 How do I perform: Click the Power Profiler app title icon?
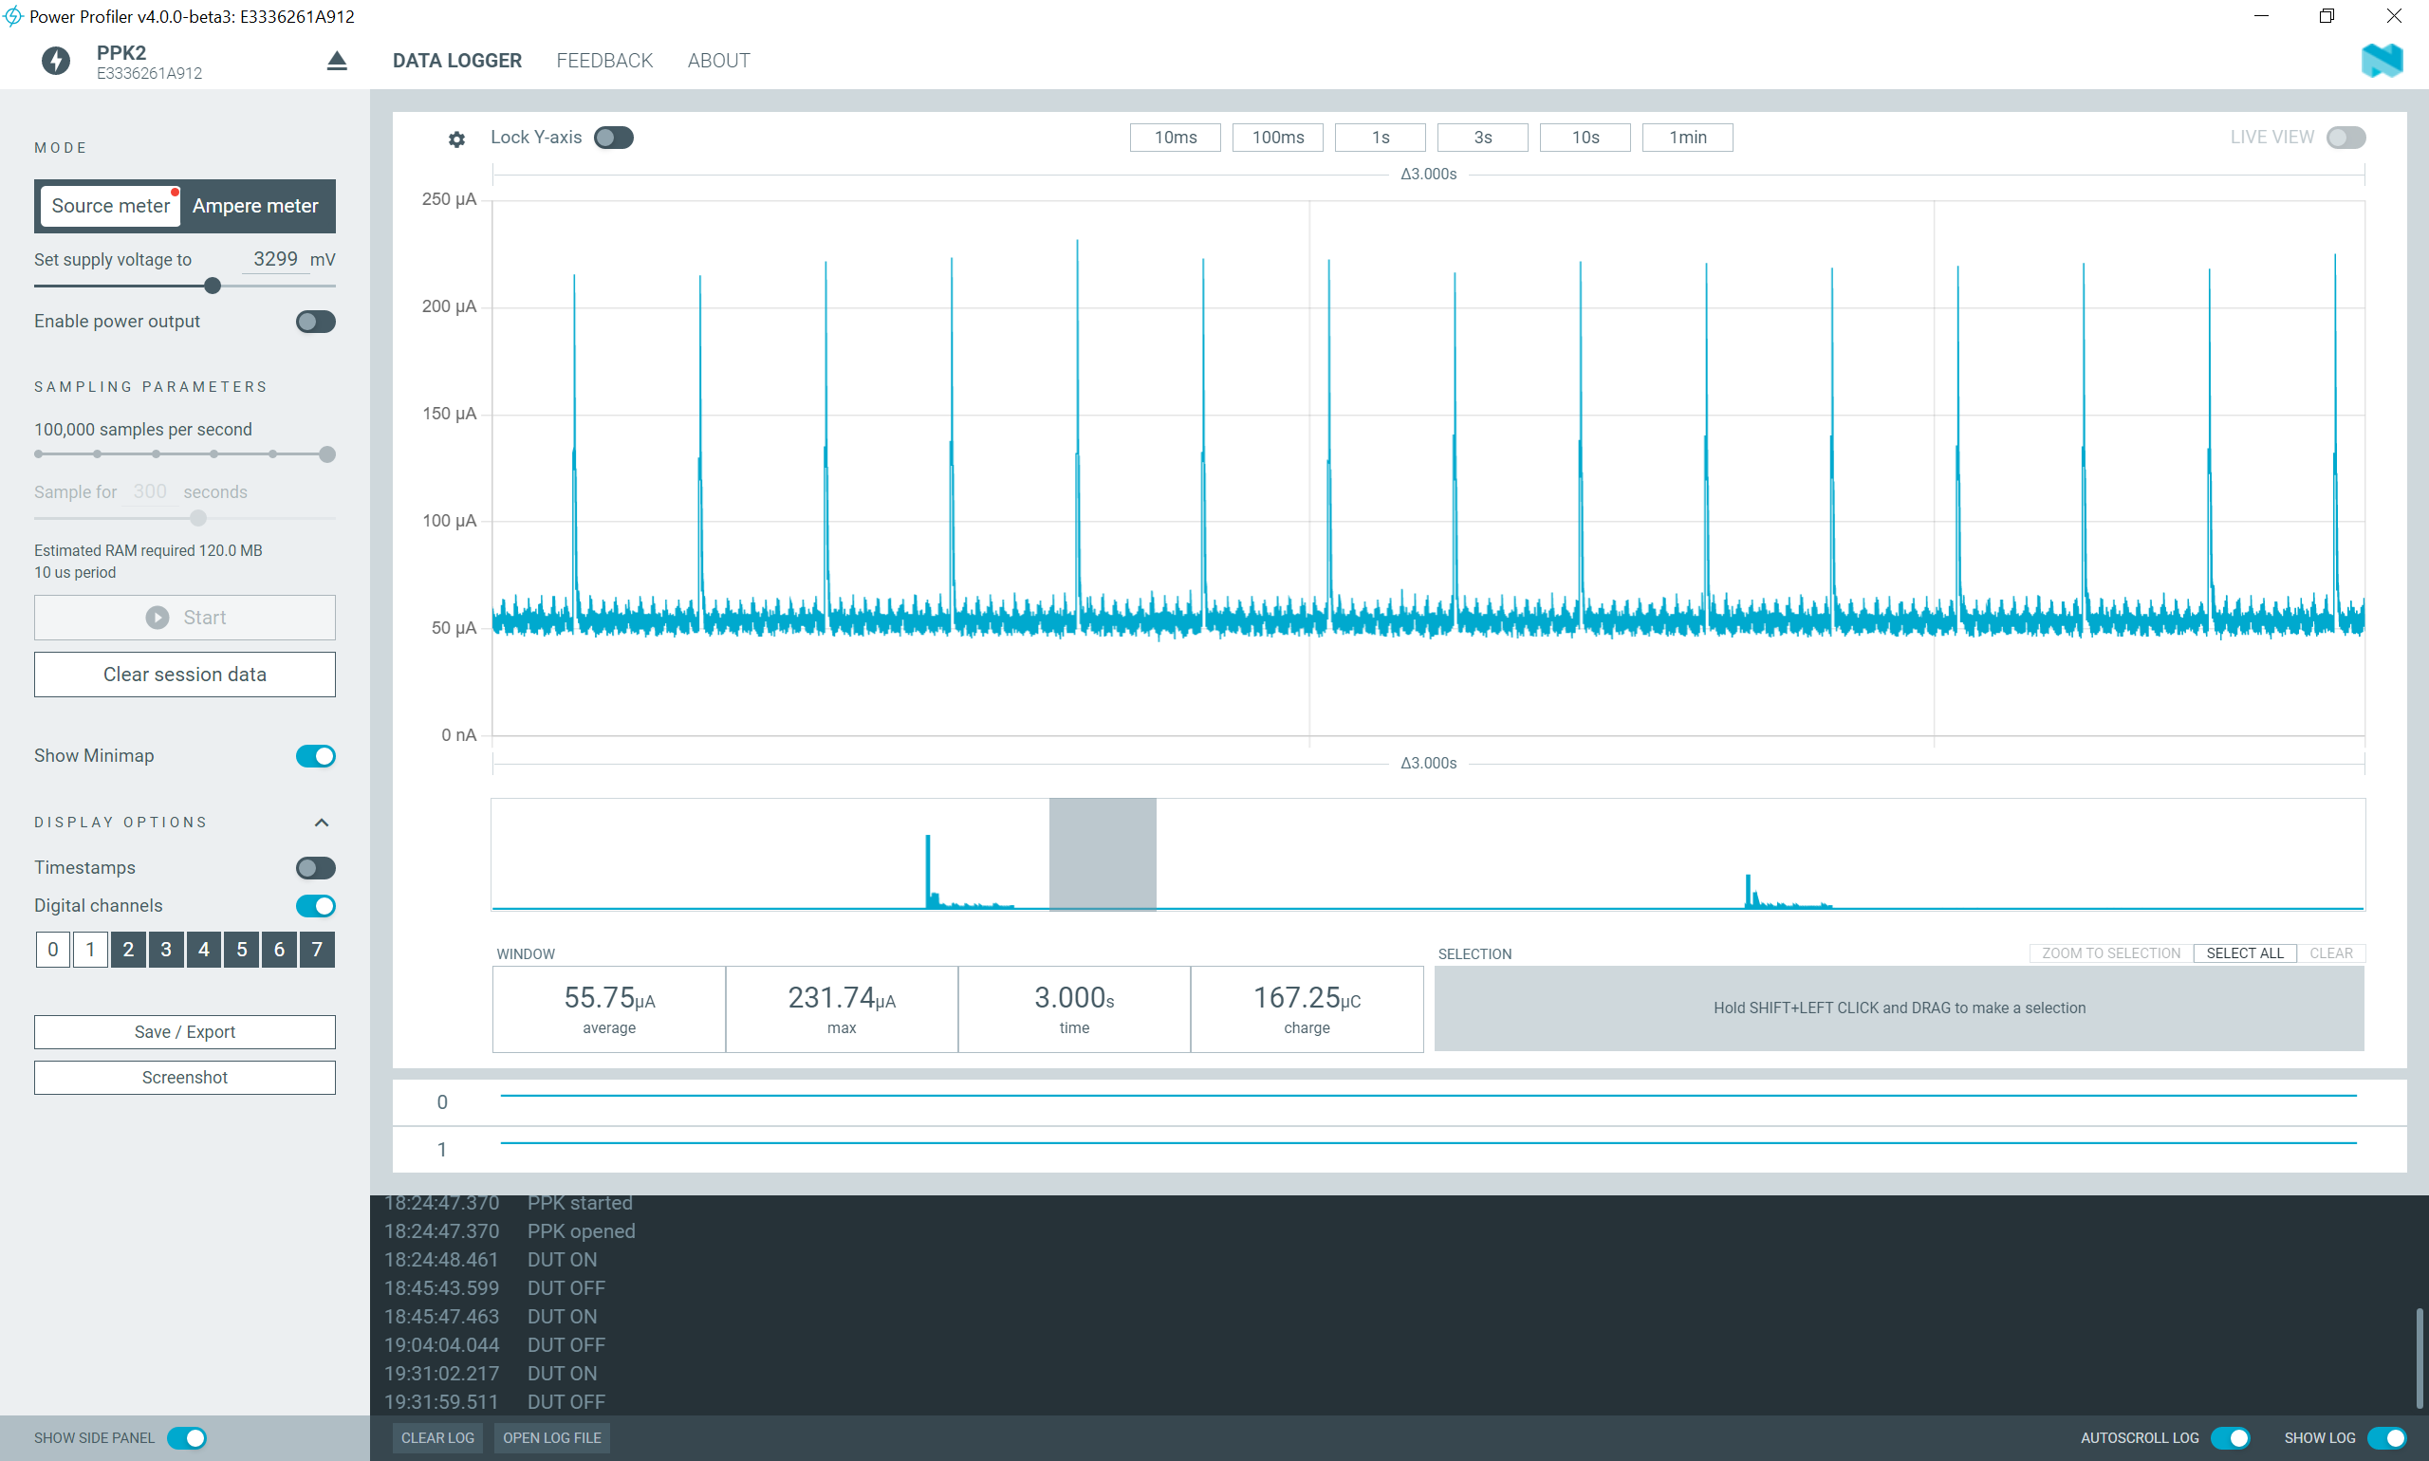(12, 16)
